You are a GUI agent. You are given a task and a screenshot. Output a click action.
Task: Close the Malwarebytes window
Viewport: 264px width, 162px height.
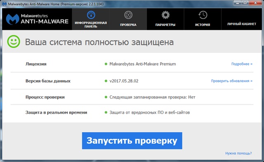tap(255, 3)
